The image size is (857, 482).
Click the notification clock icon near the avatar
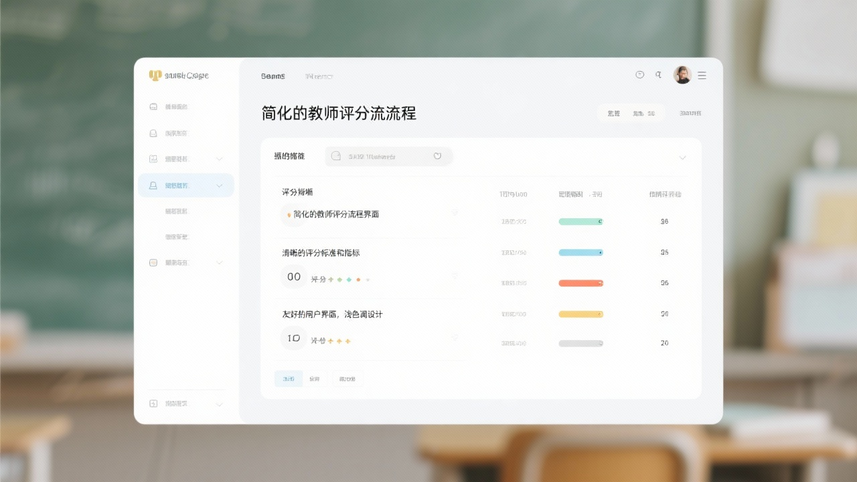pyautogui.click(x=640, y=74)
